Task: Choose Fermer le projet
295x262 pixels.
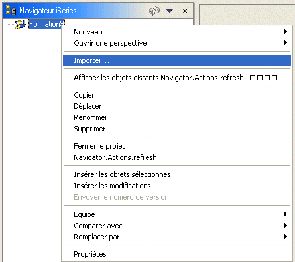Action: click(x=177, y=146)
